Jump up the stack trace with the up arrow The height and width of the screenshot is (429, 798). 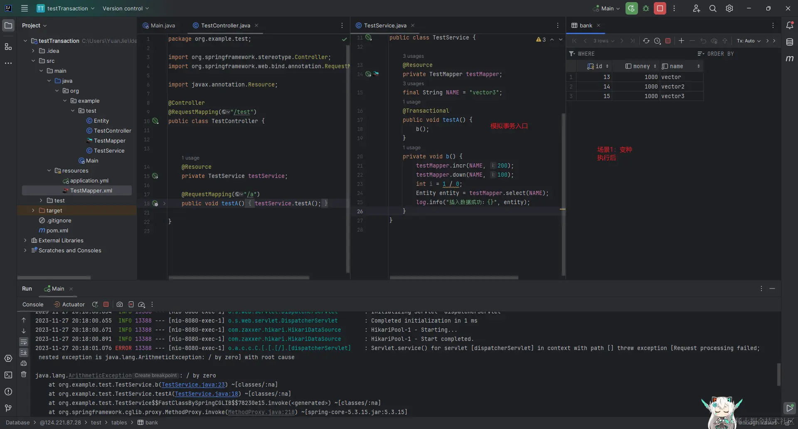tap(24, 320)
